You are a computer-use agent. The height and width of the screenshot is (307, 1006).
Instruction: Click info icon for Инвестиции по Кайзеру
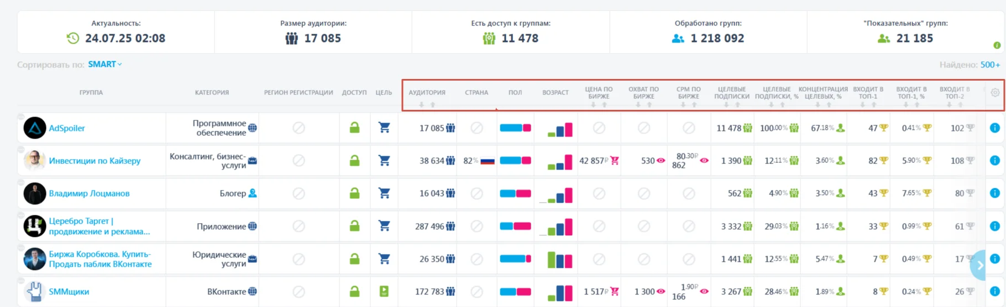pos(994,161)
